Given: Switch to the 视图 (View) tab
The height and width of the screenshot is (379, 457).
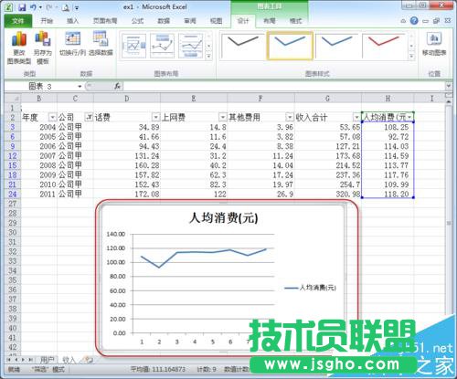Looking at the screenshot, I should (x=216, y=21).
